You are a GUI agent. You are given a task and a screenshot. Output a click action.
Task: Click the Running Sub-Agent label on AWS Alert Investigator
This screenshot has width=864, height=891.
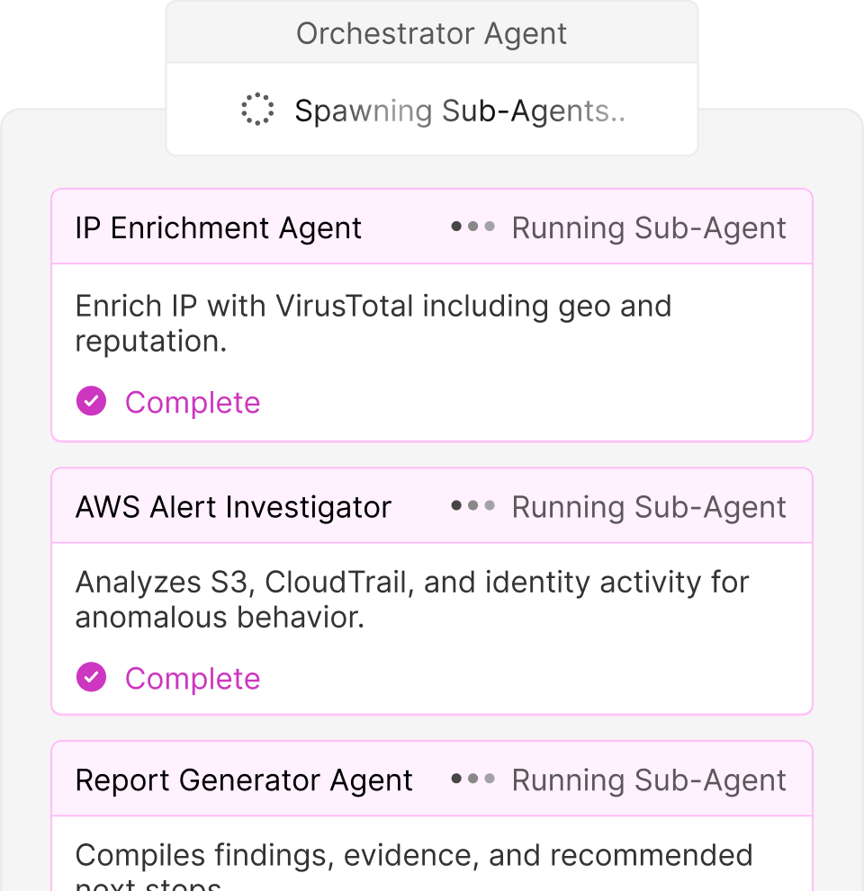click(648, 506)
